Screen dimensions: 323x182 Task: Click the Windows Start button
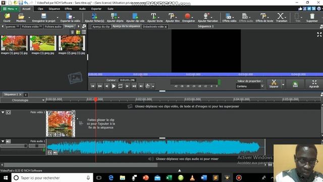(x=6, y=177)
